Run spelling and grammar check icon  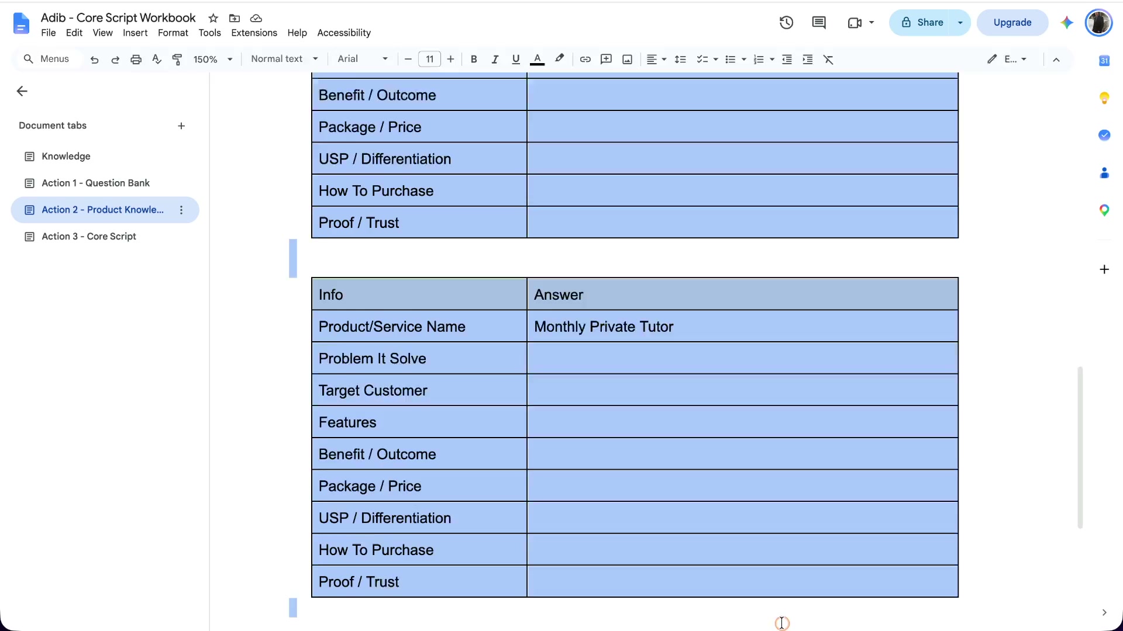(157, 59)
